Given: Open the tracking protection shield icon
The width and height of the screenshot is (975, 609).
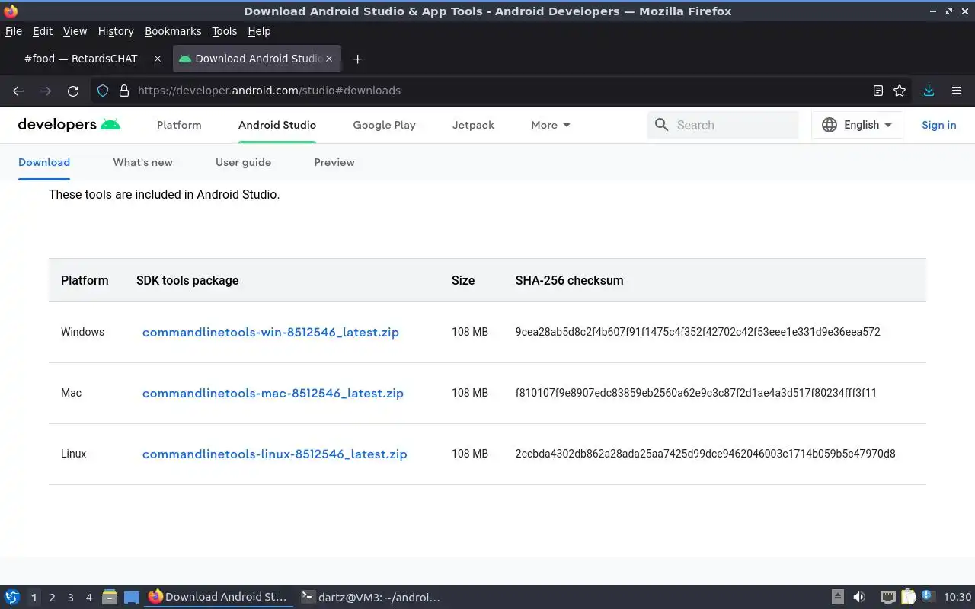Looking at the screenshot, I should pyautogui.click(x=103, y=91).
